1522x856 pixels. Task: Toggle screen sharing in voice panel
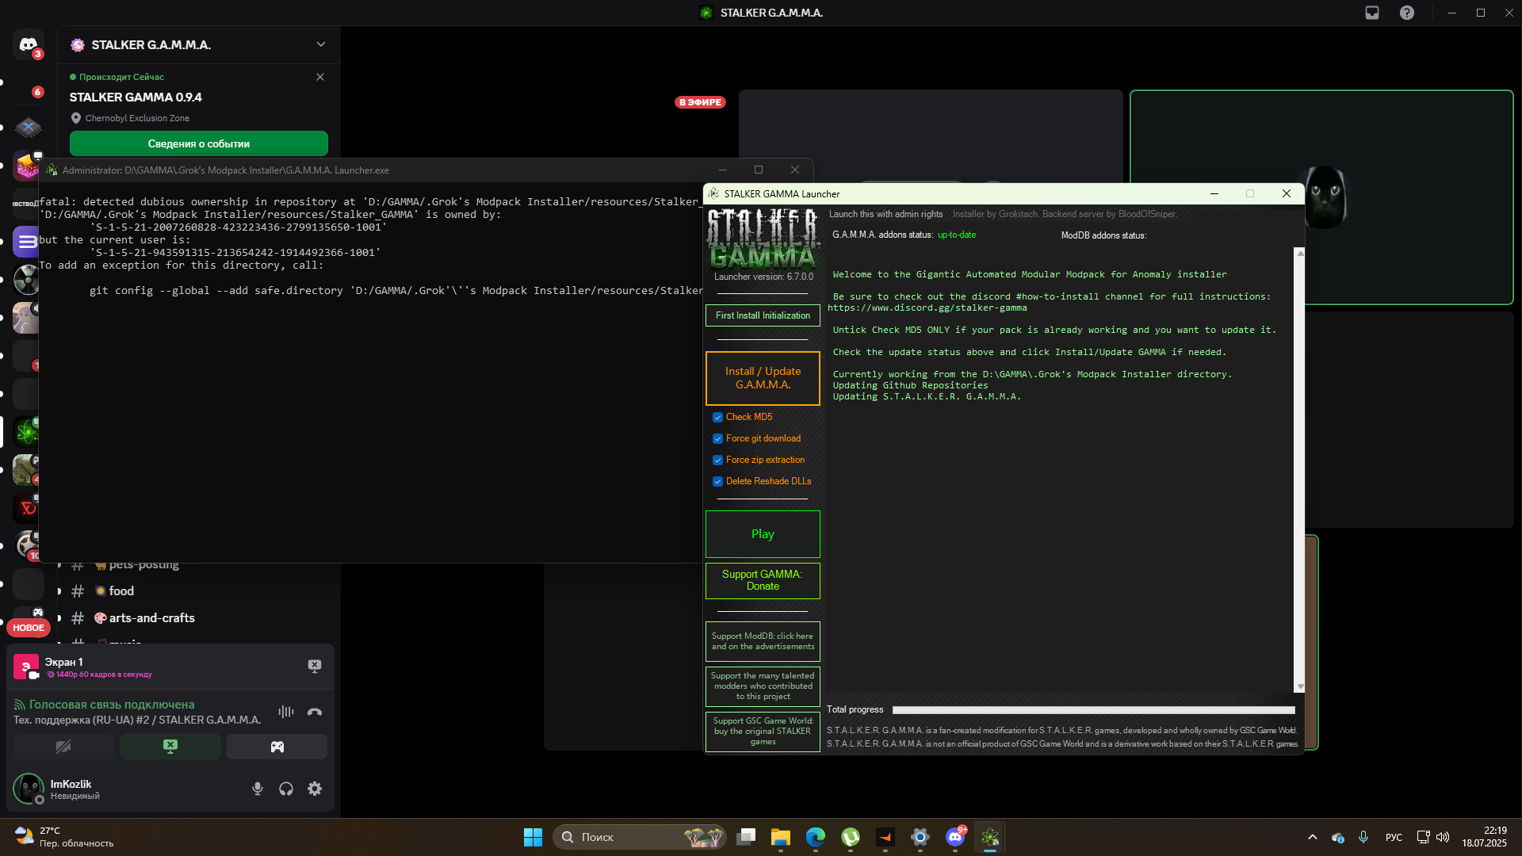(x=170, y=747)
